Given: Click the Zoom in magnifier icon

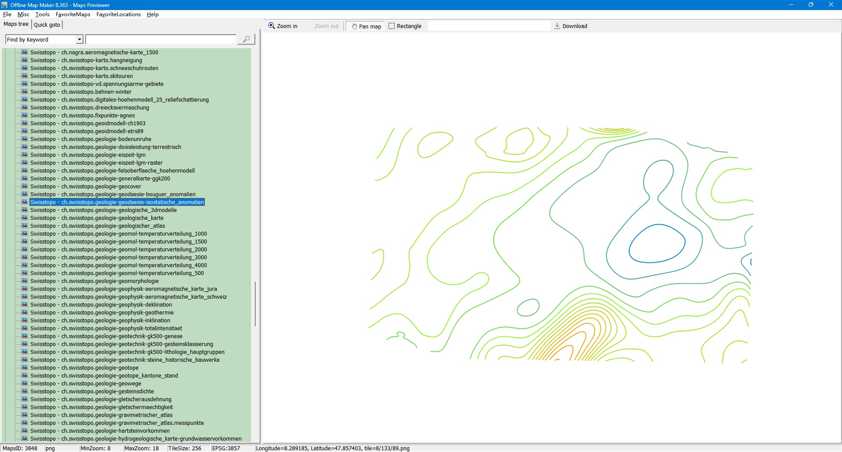Looking at the screenshot, I should point(271,26).
